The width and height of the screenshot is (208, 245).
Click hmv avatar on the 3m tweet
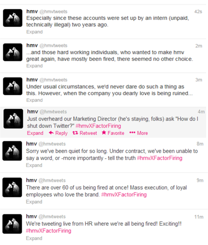(x=13, y=86)
